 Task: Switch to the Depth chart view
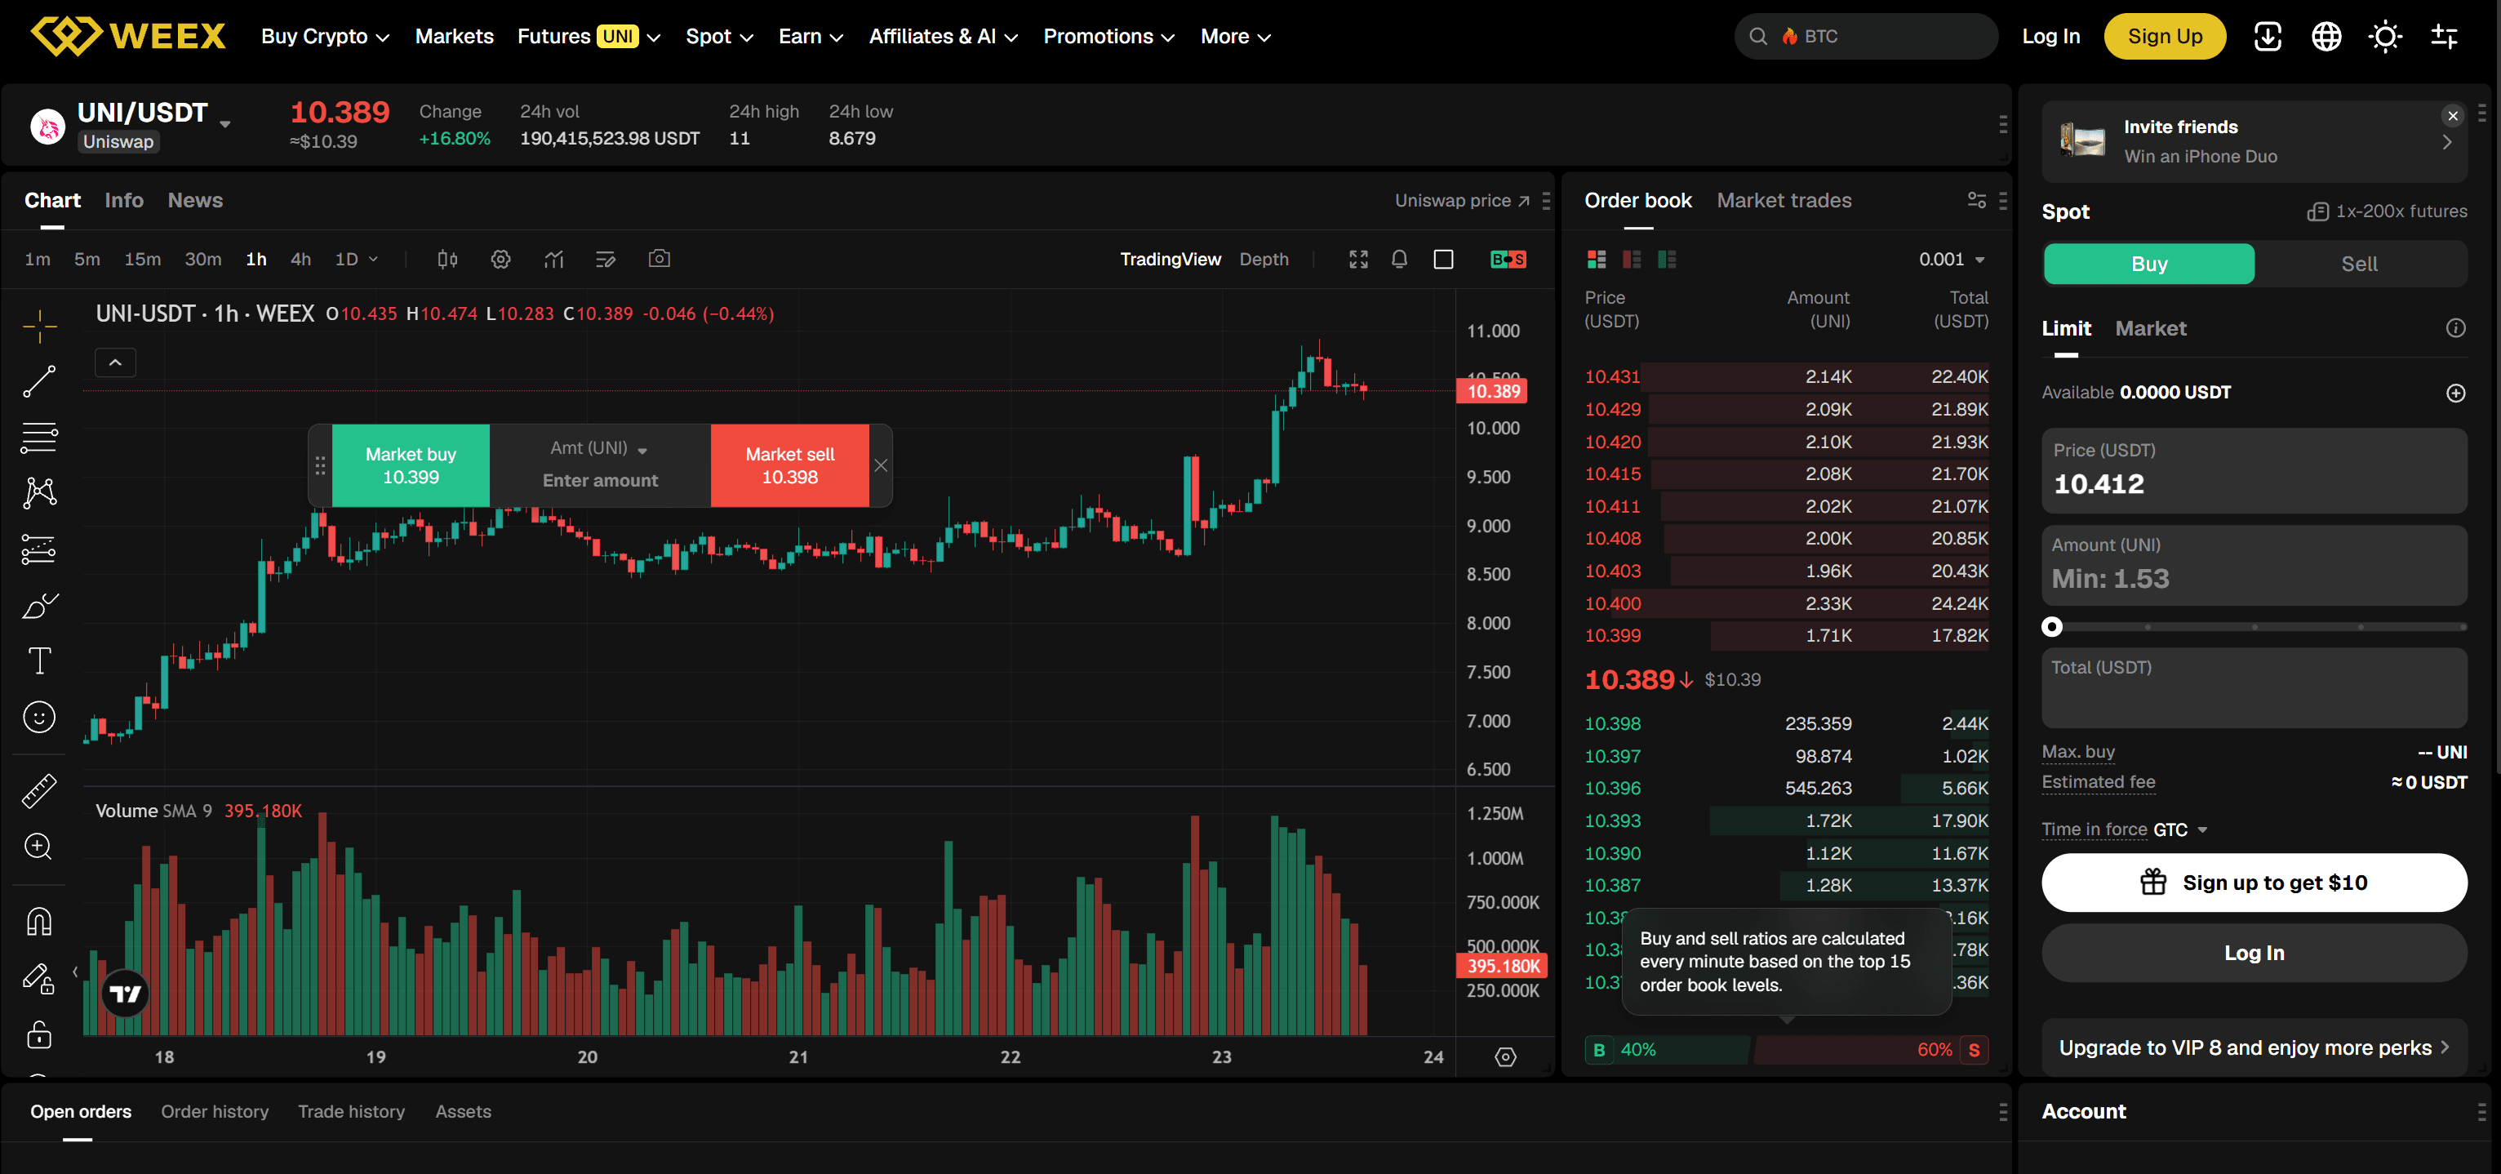pos(1263,260)
